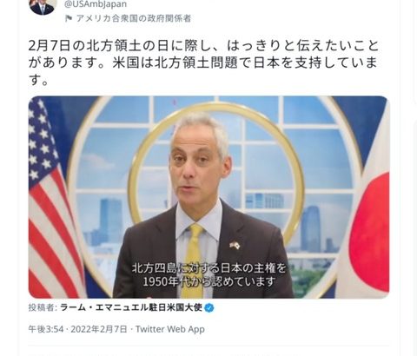
Task: Play the ambassador's embedded video
Action: tap(208, 197)
